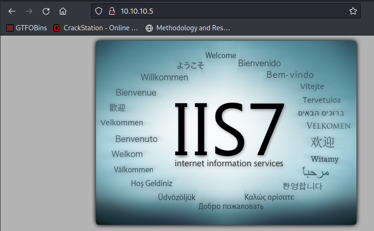
Task: Go back to the previous page
Action: pyautogui.click(x=12, y=11)
